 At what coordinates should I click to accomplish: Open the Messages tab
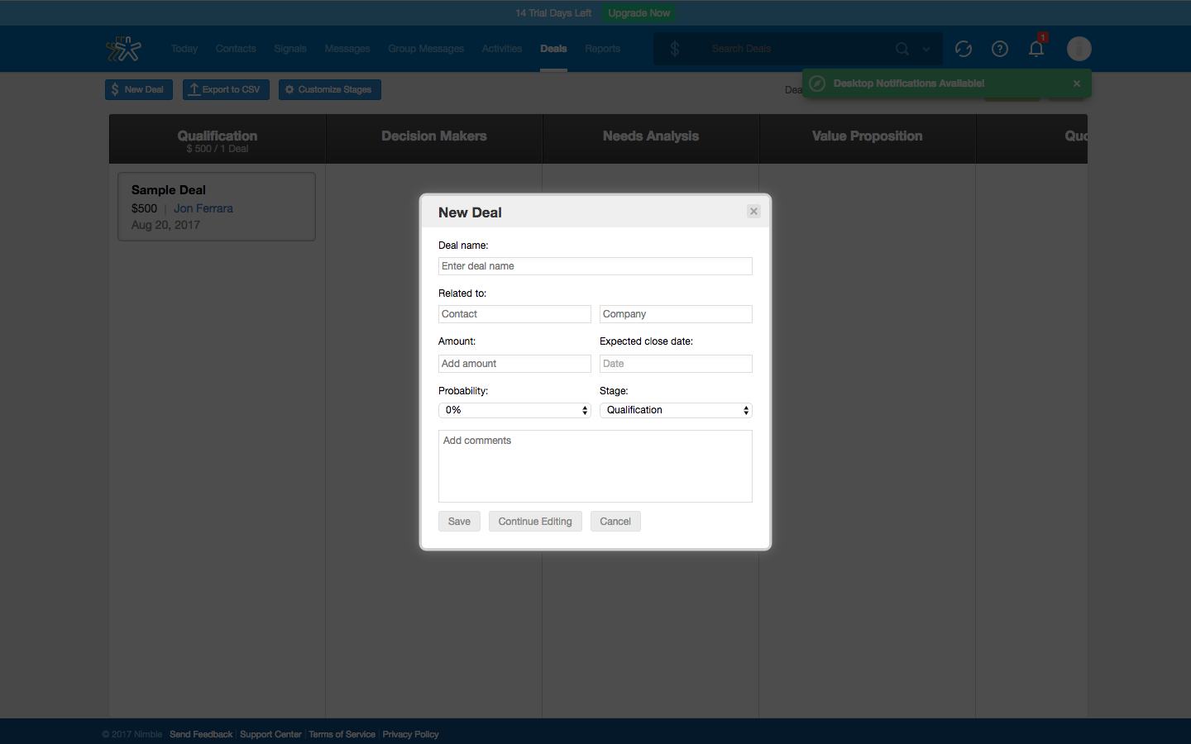(x=347, y=49)
